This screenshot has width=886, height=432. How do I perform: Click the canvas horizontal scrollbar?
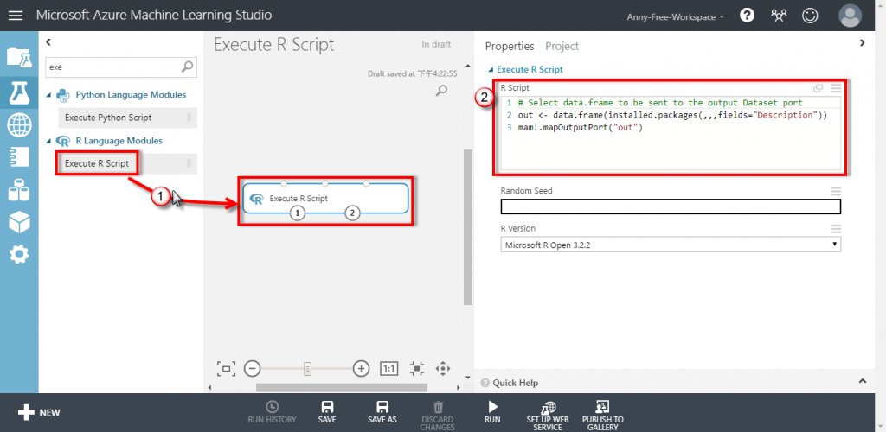coord(342,387)
